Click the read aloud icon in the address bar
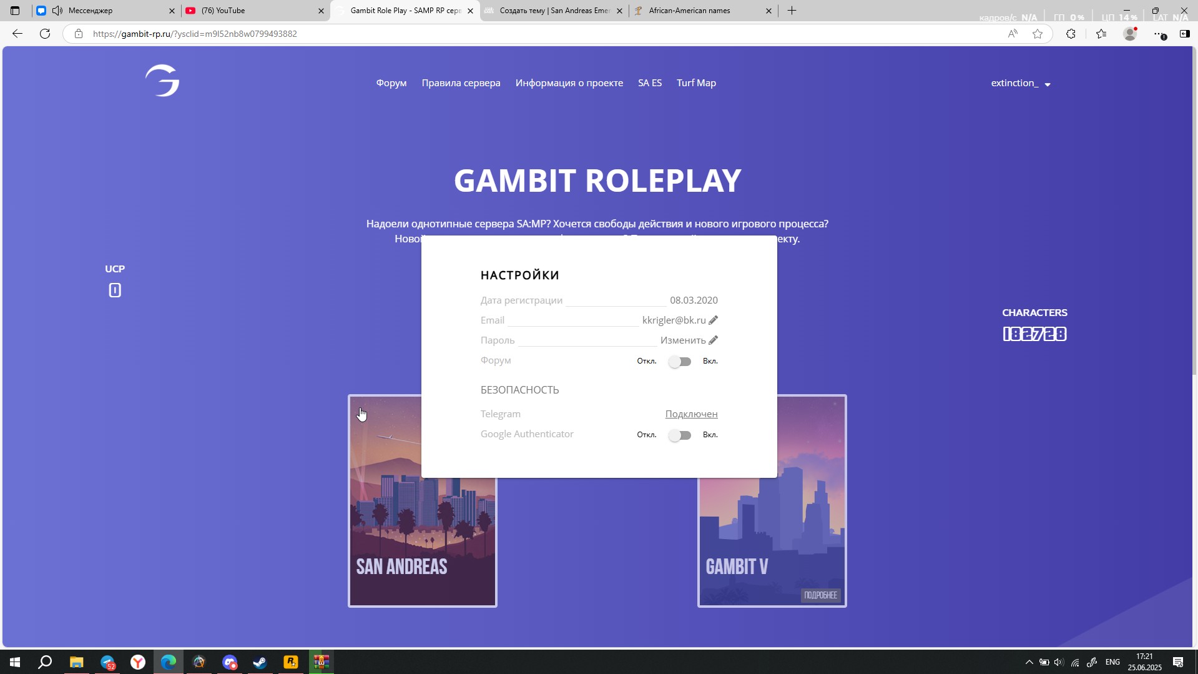 (x=1013, y=34)
